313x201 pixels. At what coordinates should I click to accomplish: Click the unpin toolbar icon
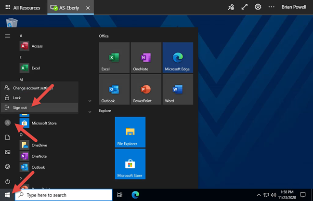point(231,7)
